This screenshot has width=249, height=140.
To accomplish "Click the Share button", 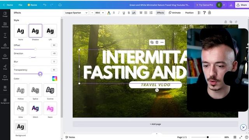I will pyautogui.click(x=242, y=5).
